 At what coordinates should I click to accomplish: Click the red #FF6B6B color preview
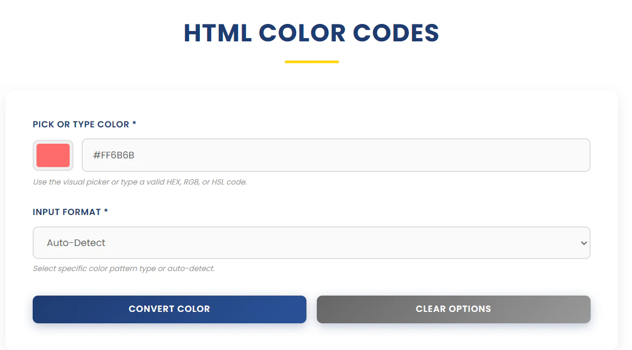tap(53, 155)
